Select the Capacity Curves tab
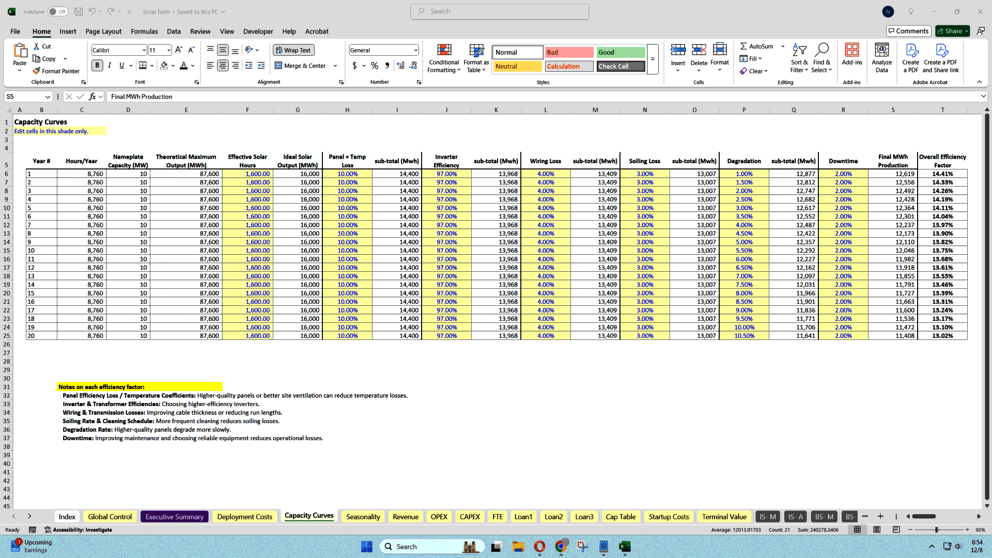Image resolution: width=992 pixels, height=558 pixels. pos(308,516)
